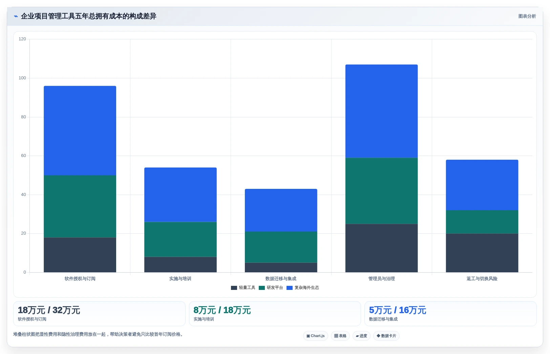Viewport: 550px width, 354px height.
Task: Click the 管理员与治理 x-axis label
Action: coord(382,279)
